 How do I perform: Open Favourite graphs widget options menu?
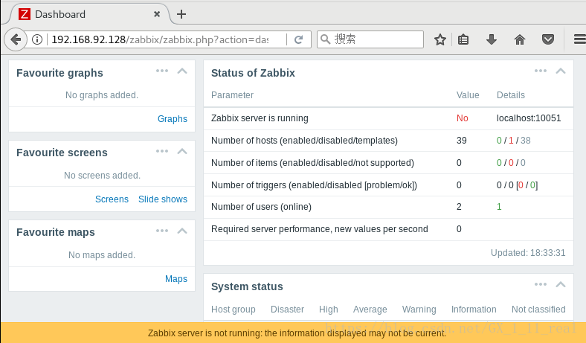162,71
